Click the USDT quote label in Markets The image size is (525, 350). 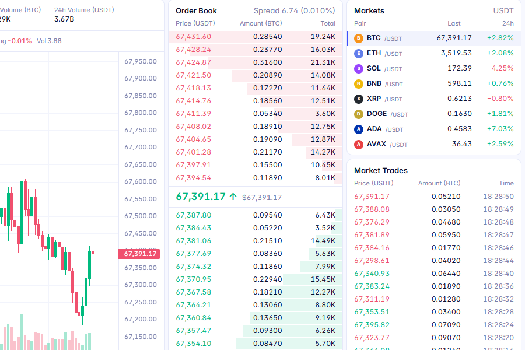pos(503,10)
